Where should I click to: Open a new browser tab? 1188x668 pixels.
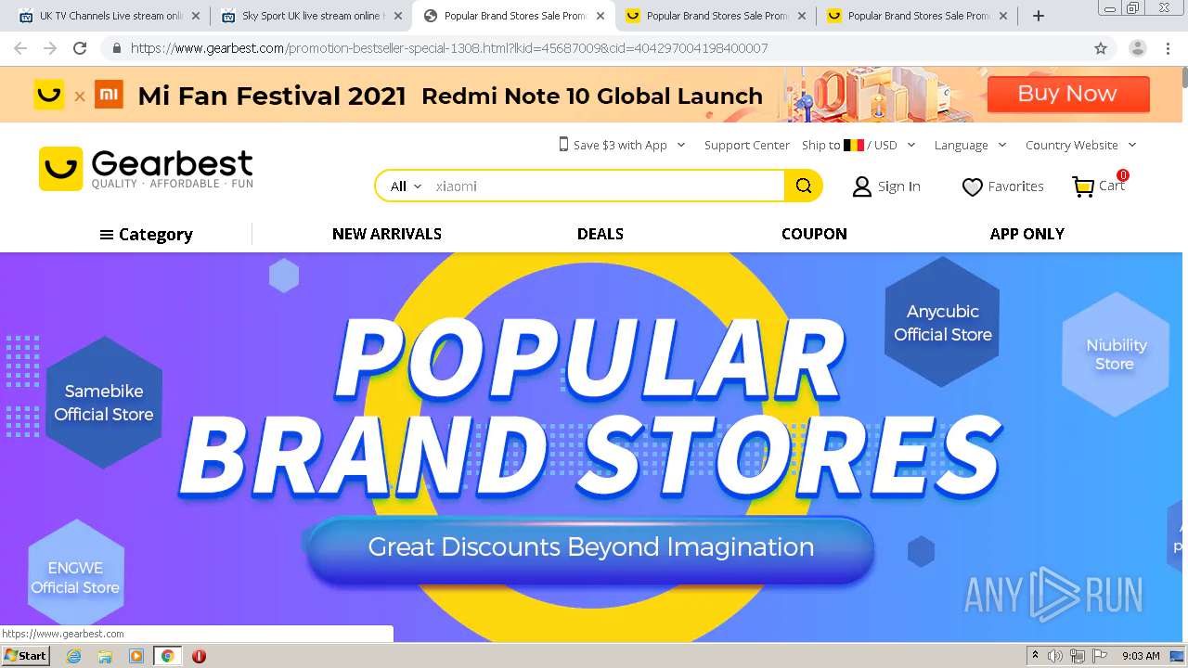[x=1039, y=16]
